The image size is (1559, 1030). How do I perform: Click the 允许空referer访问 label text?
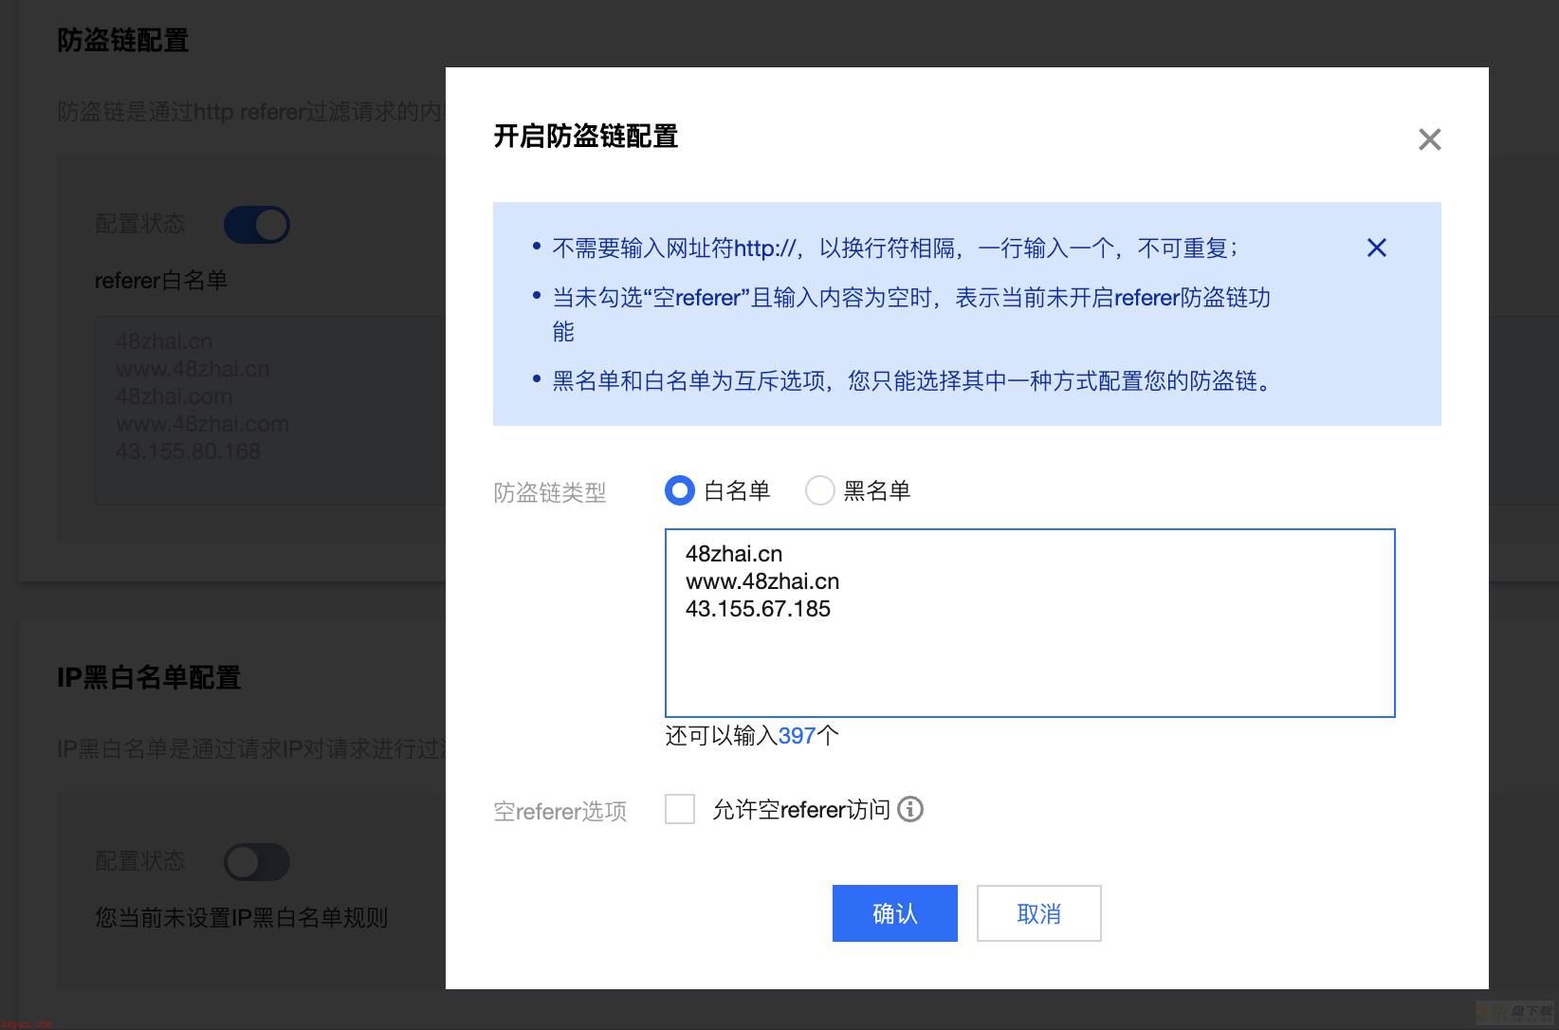click(x=801, y=809)
